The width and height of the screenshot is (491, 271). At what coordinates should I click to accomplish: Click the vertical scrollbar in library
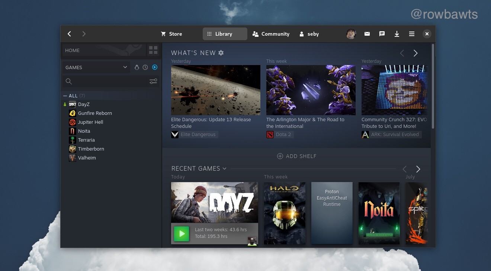[433, 86]
